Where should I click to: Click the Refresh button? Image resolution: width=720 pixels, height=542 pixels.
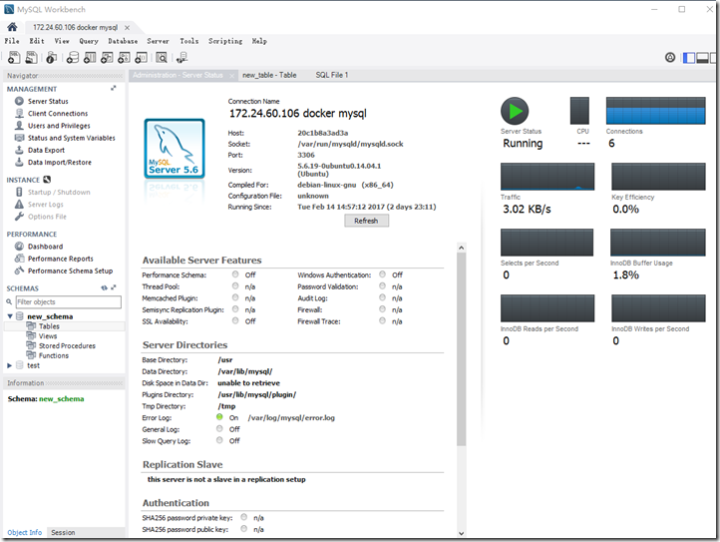click(366, 221)
